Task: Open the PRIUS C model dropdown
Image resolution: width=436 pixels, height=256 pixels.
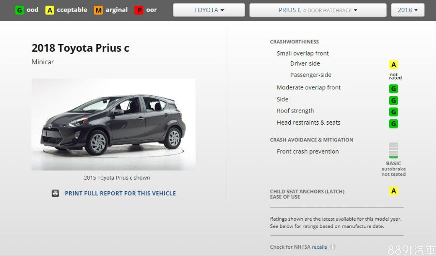Action: [318, 10]
